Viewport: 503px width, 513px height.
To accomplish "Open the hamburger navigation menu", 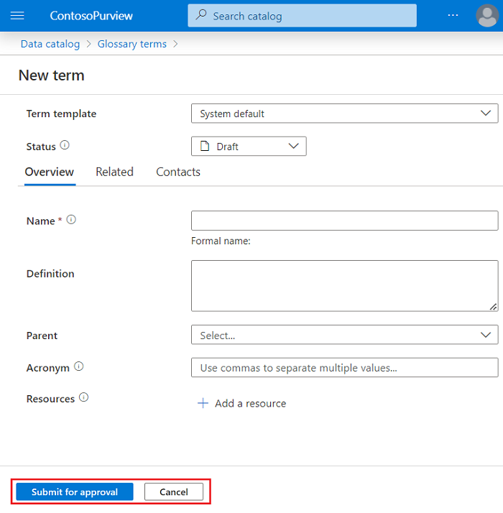I will tap(17, 15).
